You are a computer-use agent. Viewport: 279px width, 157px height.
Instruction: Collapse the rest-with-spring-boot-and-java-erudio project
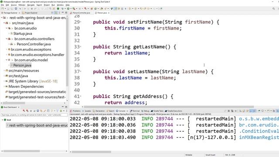click(x=2, y=17)
